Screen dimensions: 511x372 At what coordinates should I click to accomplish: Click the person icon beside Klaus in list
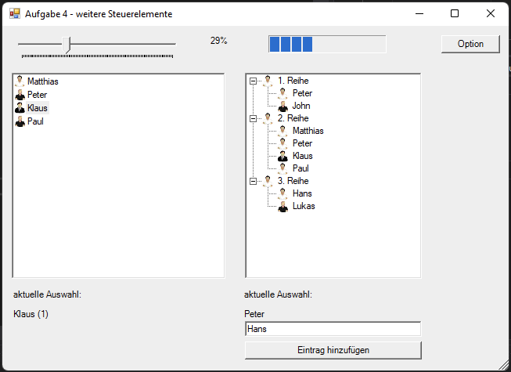point(20,108)
